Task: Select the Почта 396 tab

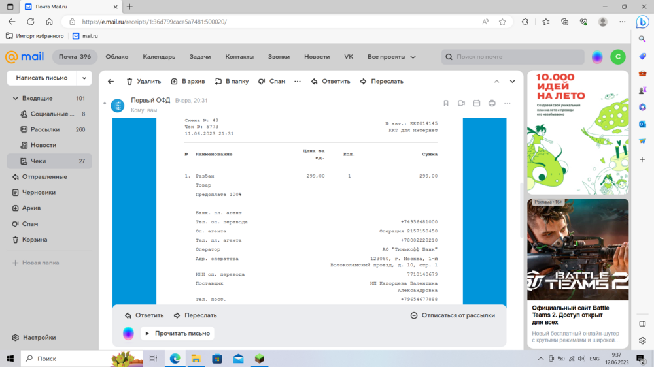Action: coord(75,57)
